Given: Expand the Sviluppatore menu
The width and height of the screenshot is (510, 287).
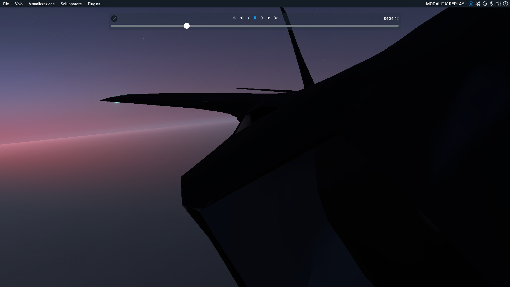Looking at the screenshot, I should pos(71,4).
